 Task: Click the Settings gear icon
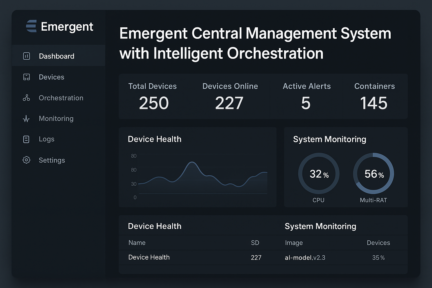(x=26, y=160)
